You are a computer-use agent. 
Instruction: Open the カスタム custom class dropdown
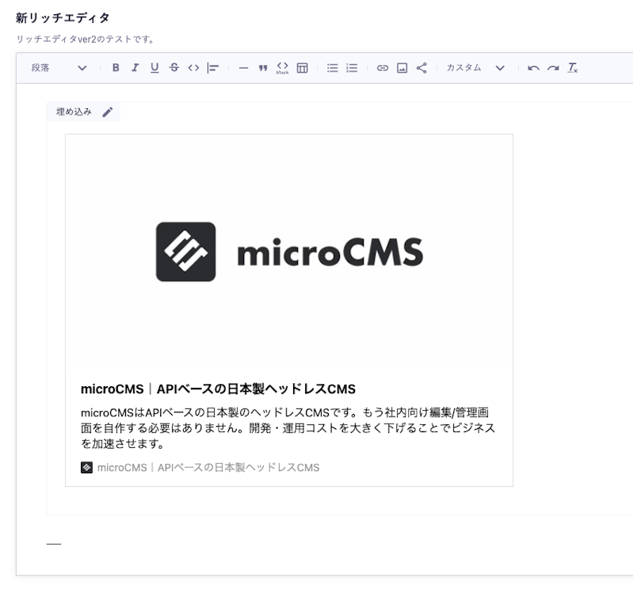pos(475,68)
